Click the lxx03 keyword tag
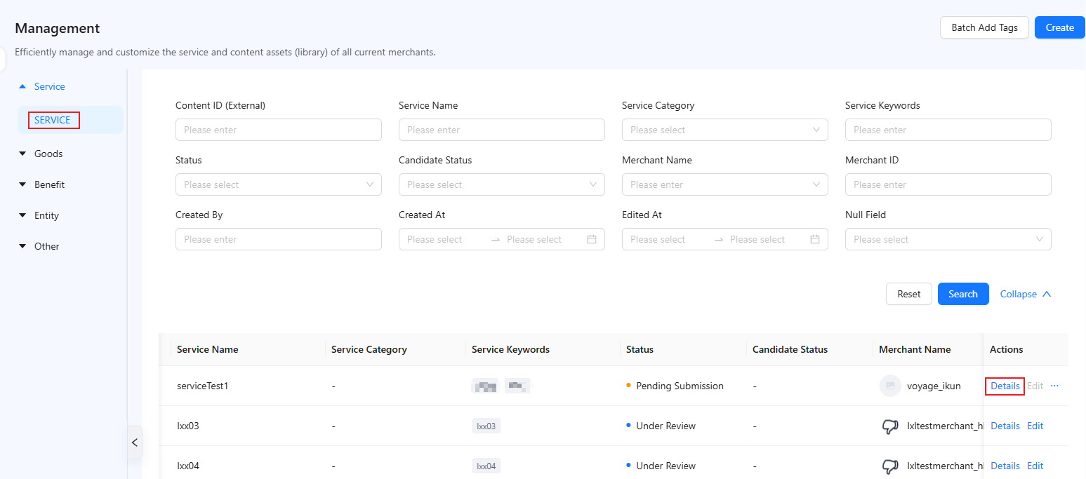The image size is (1086, 479). 486,426
